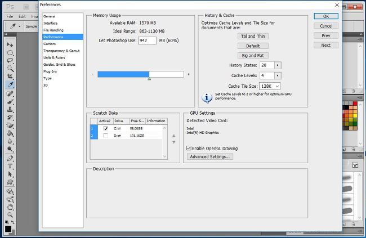Click the Let Photoshop Use memory field

pyautogui.click(x=147, y=41)
